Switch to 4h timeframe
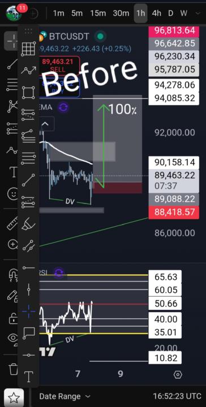This screenshot has width=206, height=407. 156,13
